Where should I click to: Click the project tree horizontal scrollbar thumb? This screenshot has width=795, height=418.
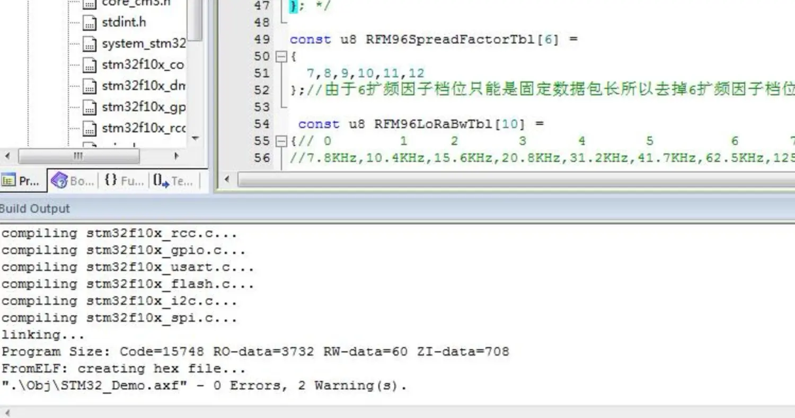(78, 156)
